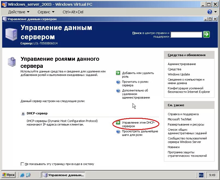Click the RU language indicator in tray

click(x=201, y=175)
